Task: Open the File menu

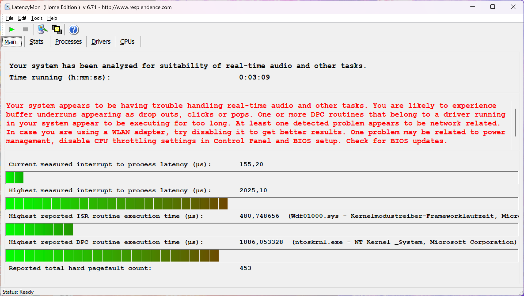Action: click(10, 18)
